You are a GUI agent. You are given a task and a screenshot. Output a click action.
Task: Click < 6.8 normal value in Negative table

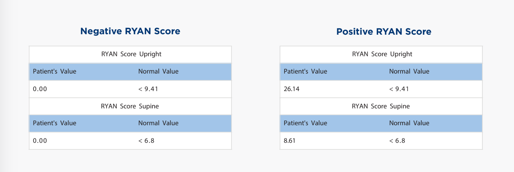(146, 141)
